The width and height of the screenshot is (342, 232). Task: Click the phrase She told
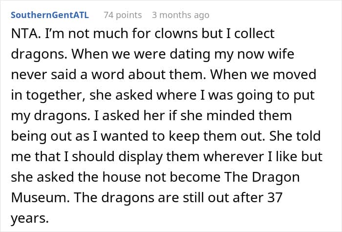pyautogui.click(x=295, y=136)
